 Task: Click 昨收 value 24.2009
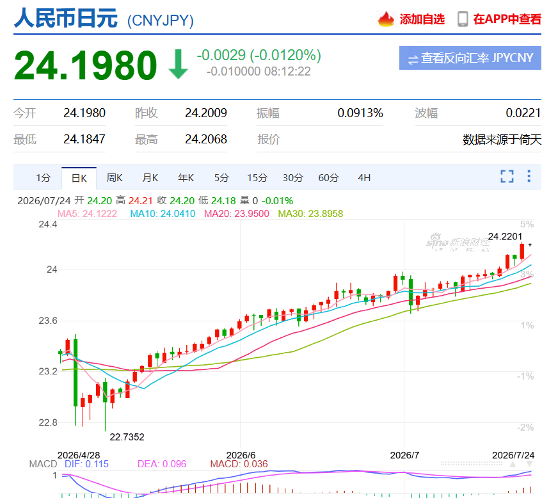206,113
